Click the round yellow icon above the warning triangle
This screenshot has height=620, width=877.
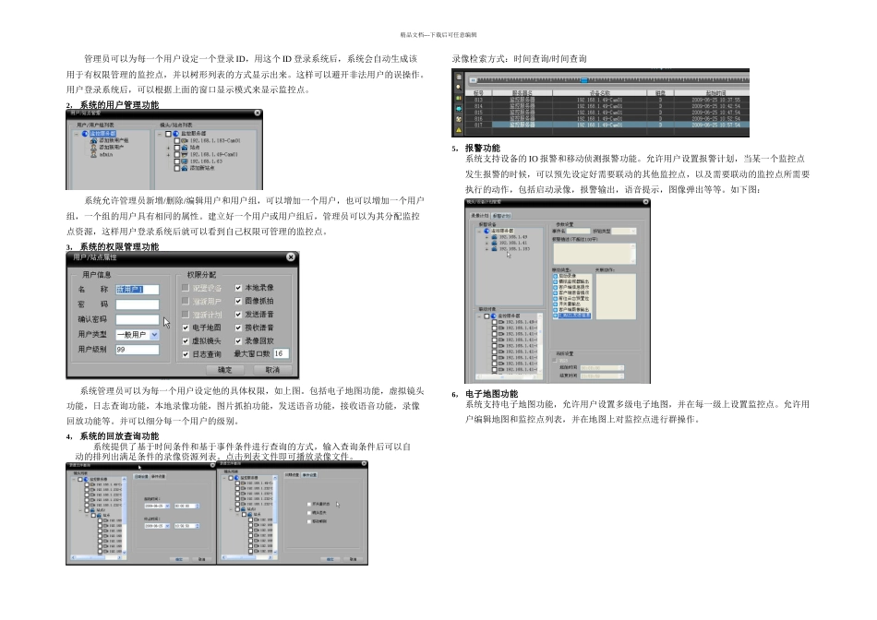click(x=459, y=119)
